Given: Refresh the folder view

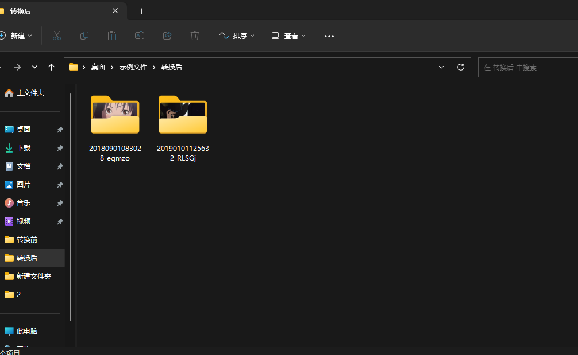Looking at the screenshot, I should click(x=460, y=67).
